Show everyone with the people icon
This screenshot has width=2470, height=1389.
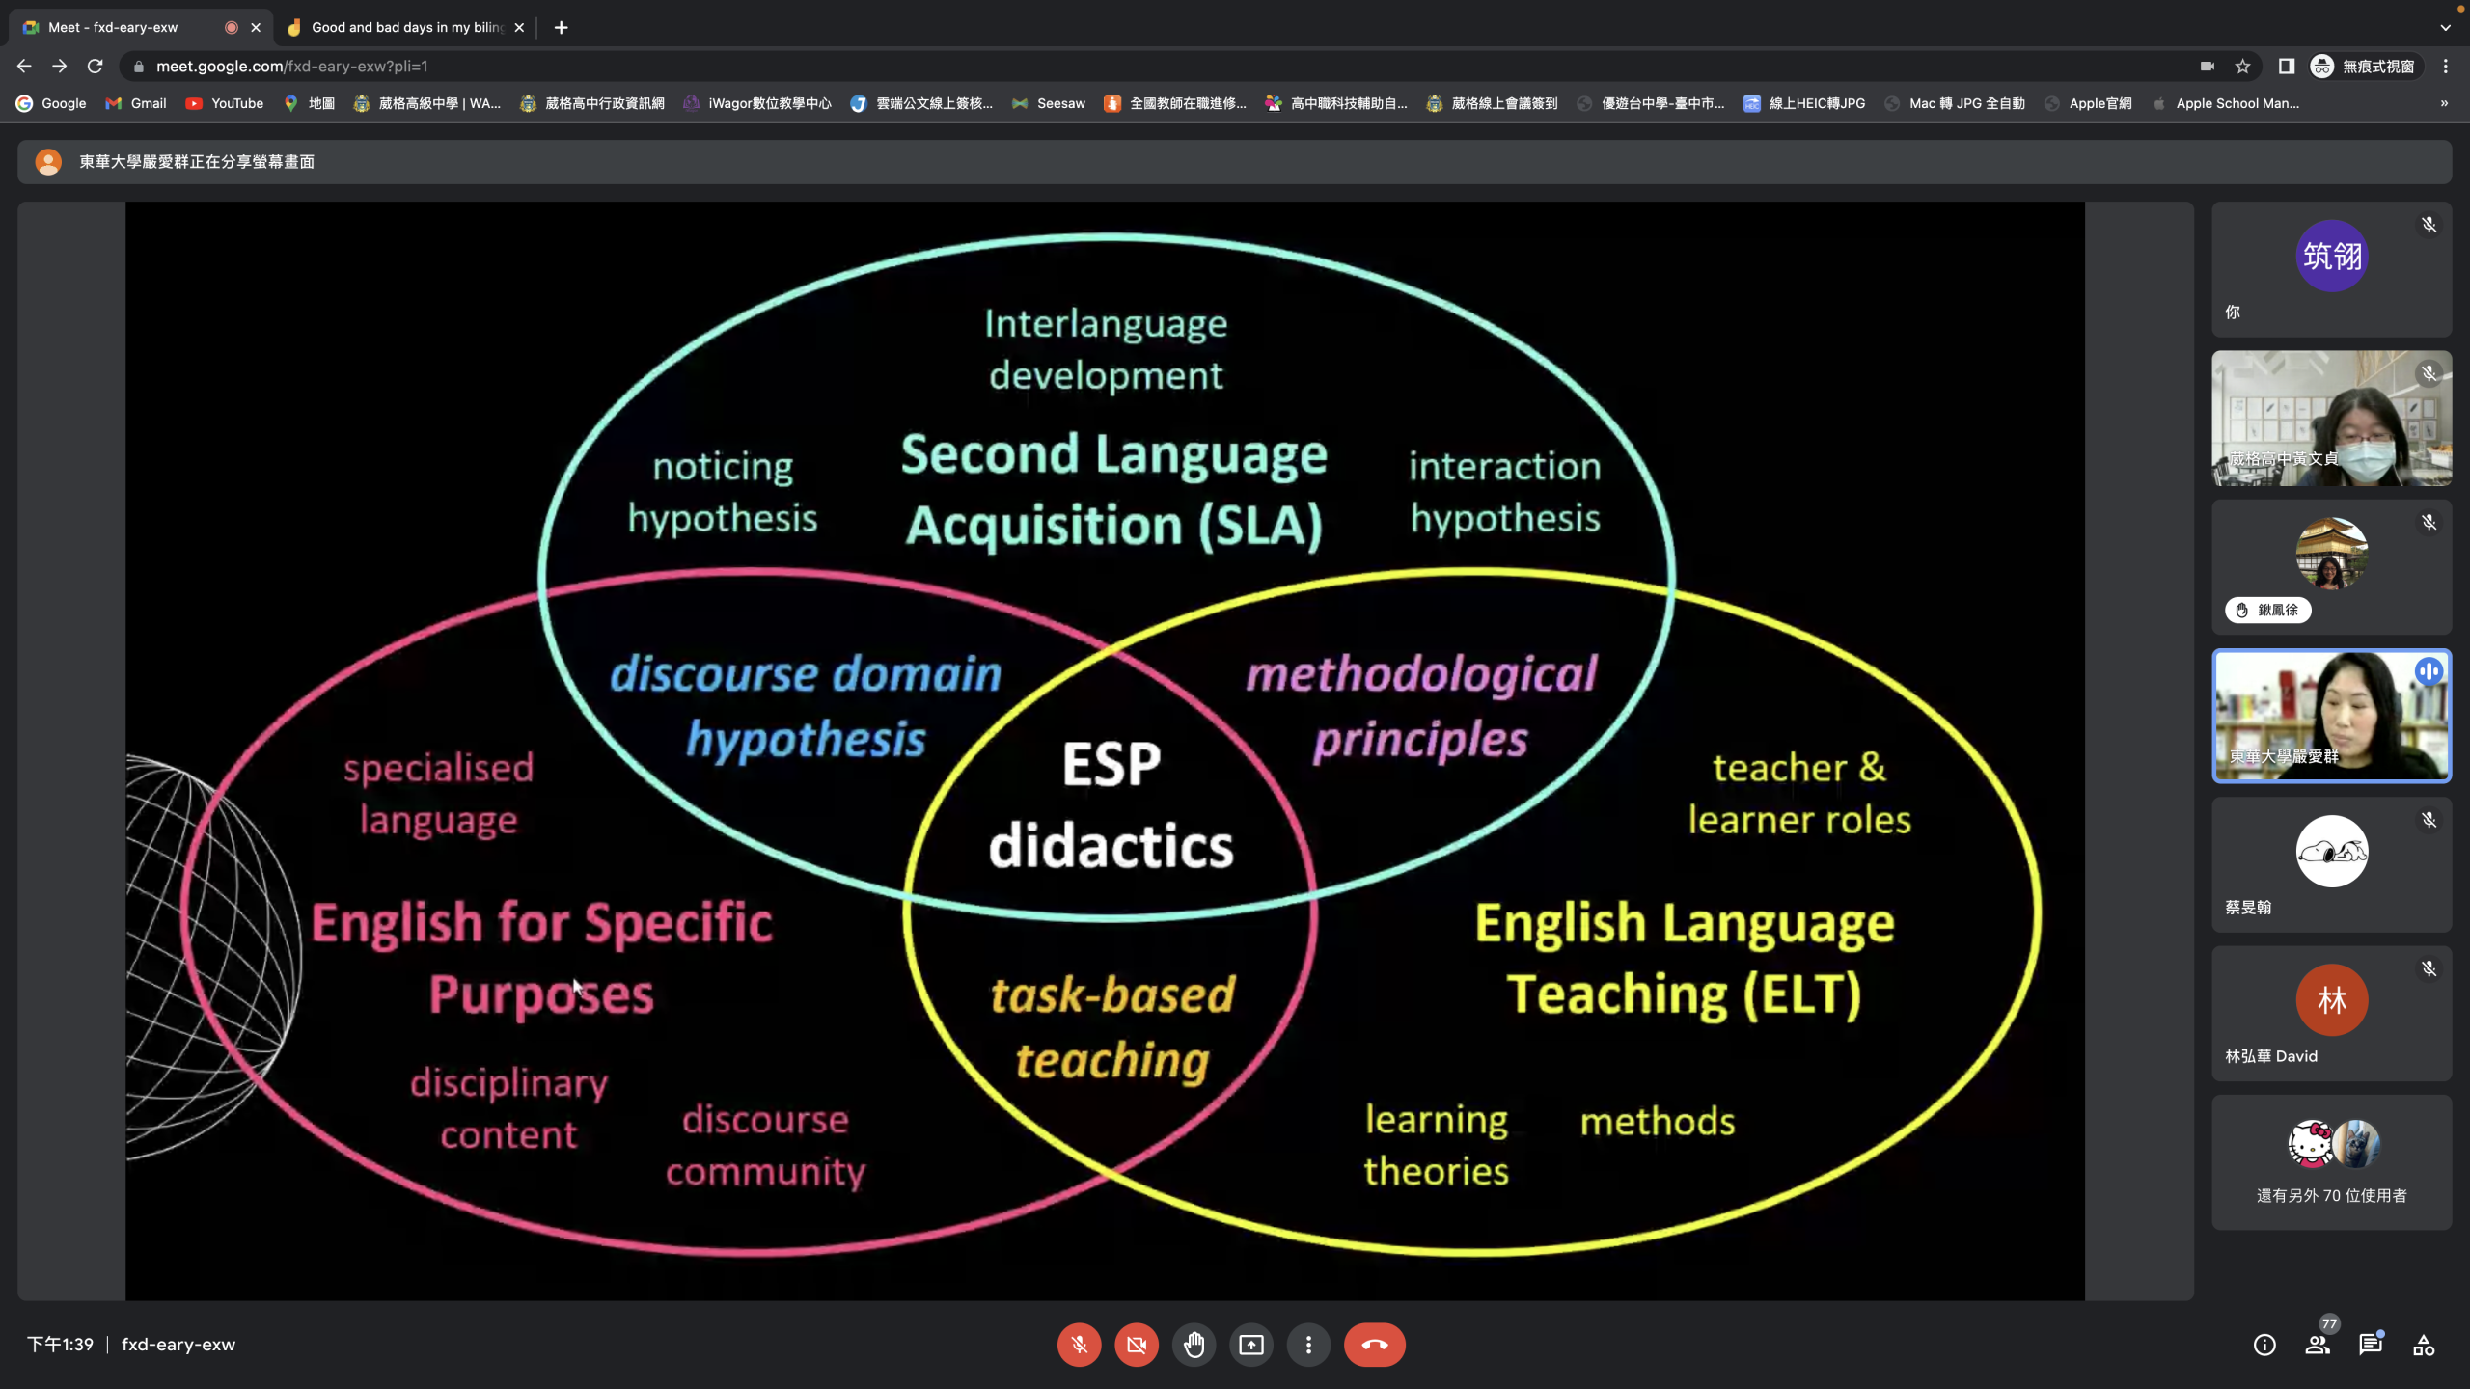click(x=2317, y=1345)
